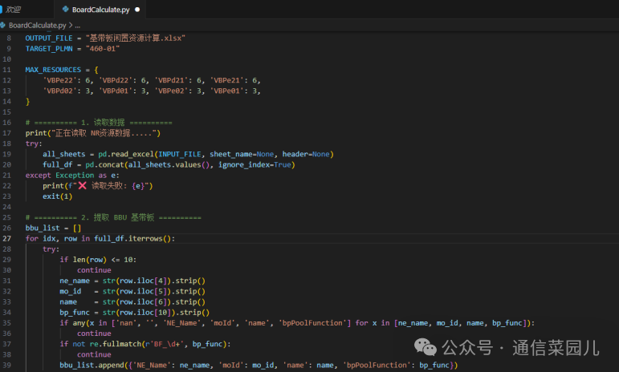Click read_excel on line 19
Screen dimensions: 619x372
click(132, 154)
